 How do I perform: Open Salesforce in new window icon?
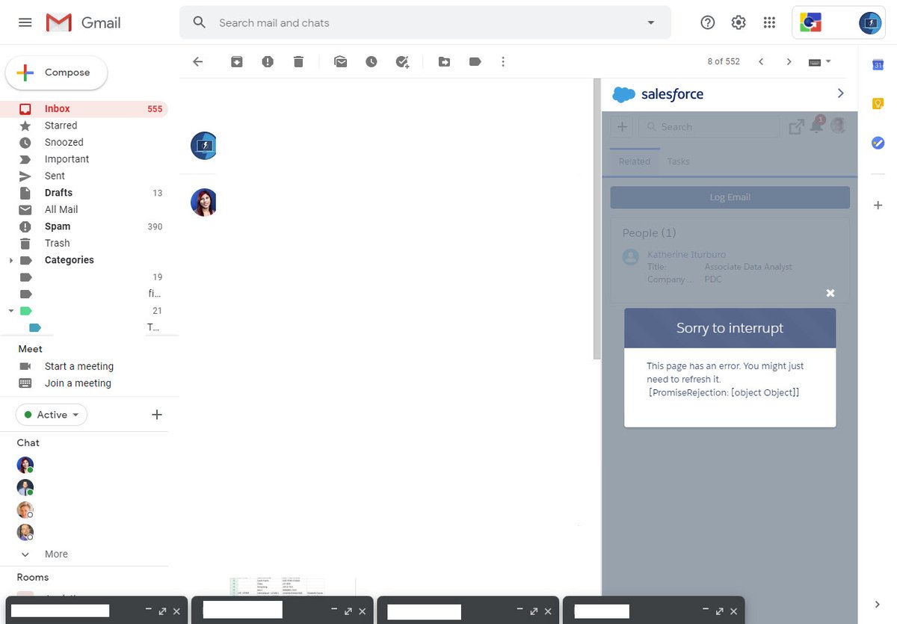[797, 127]
